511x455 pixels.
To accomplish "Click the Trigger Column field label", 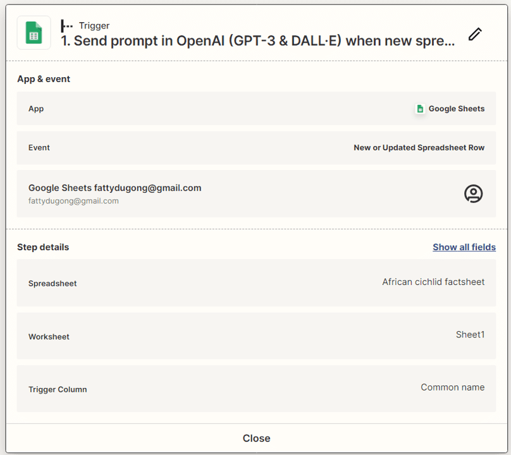I will coord(58,389).
